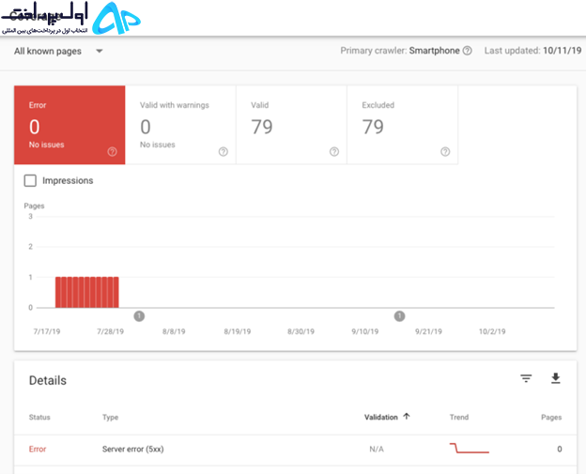This screenshot has width=586, height=474.
Task: Click the Pages column header
Action: coord(551,418)
